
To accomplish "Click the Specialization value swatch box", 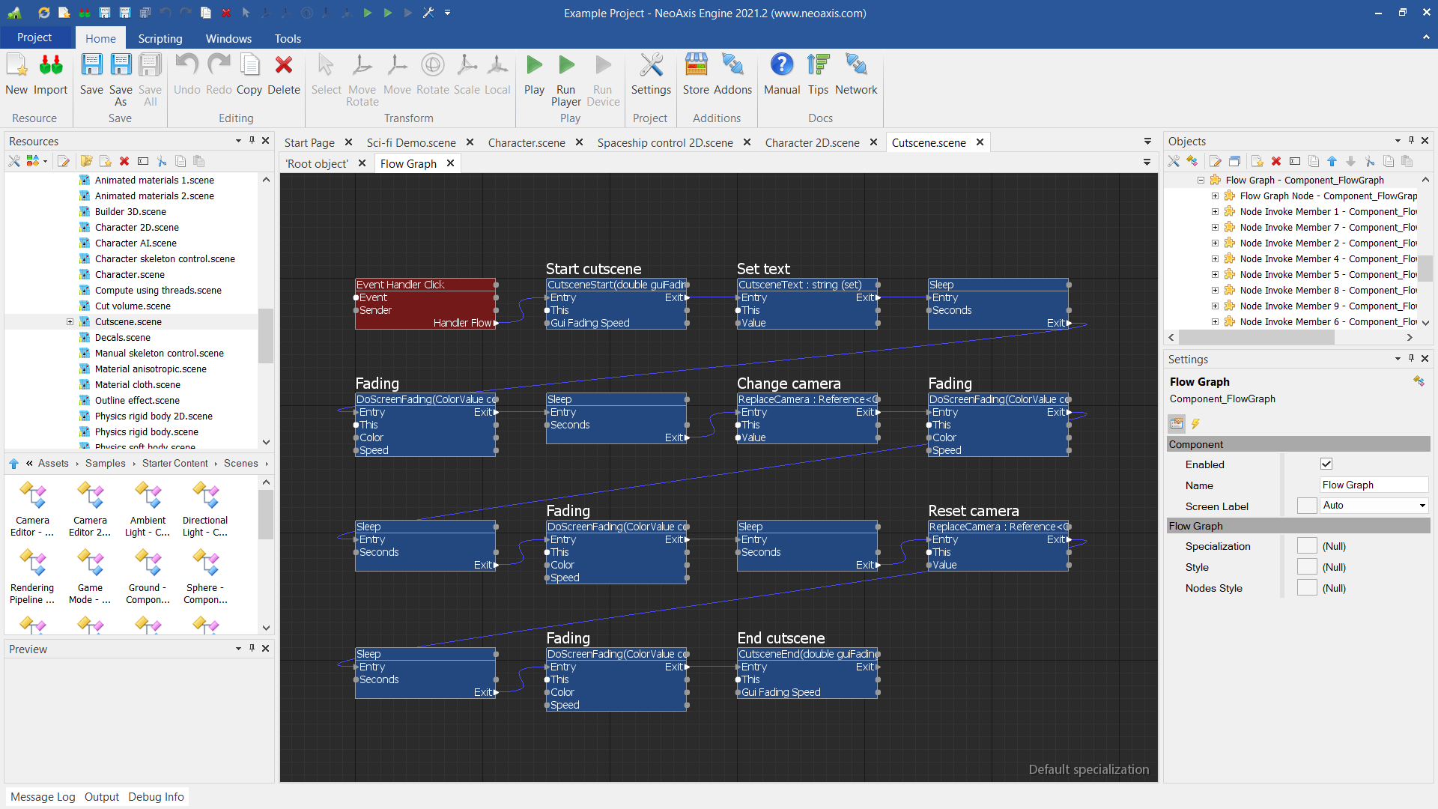I will [x=1307, y=547].
